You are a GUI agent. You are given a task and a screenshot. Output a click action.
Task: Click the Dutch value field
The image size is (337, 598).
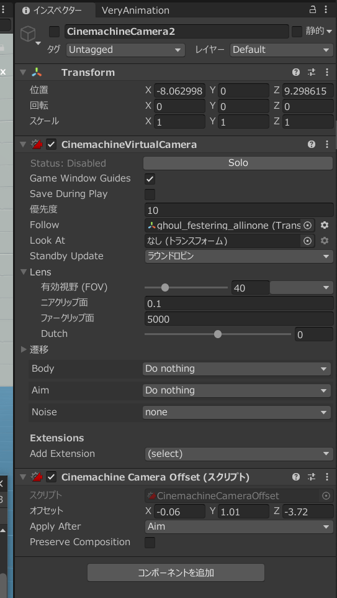(314, 334)
